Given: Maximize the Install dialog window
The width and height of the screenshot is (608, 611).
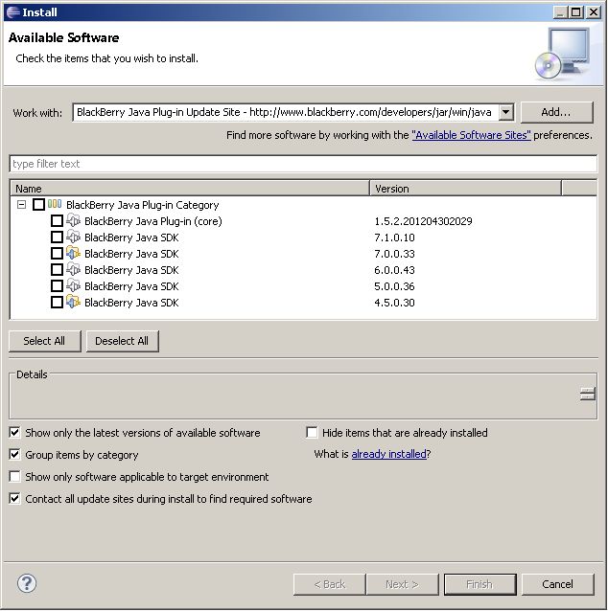Looking at the screenshot, I should 576,12.
